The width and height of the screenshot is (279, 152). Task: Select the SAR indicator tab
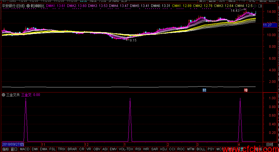coord(154,149)
